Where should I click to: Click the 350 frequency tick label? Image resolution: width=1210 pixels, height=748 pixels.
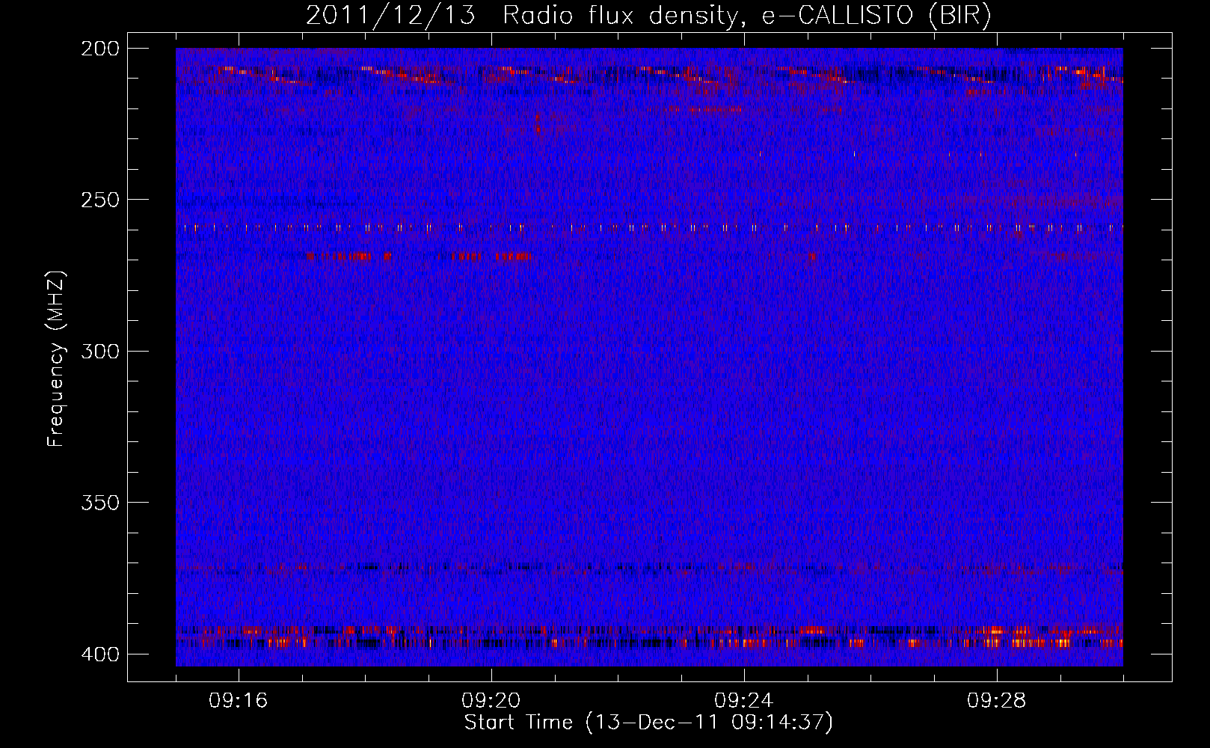click(x=99, y=503)
